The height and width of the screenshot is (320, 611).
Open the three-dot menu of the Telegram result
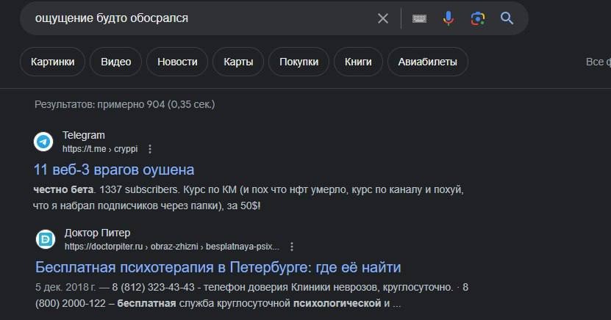pos(150,149)
